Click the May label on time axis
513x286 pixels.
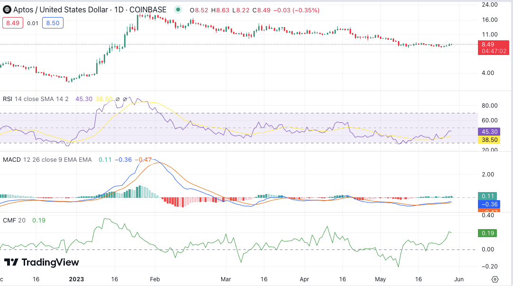380,279
